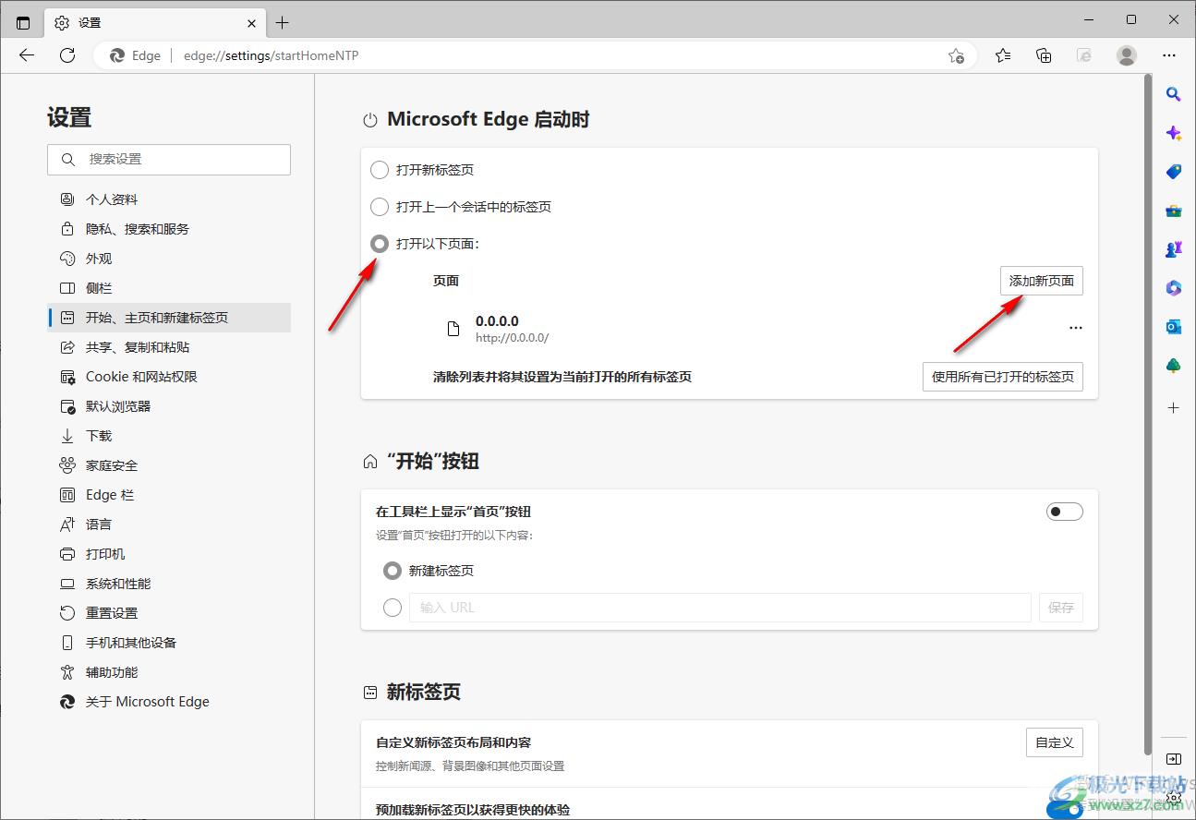Screen dimensions: 1196x820
Task: Open 个人资料 settings section
Action: pyautogui.click(x=169, y=199)
